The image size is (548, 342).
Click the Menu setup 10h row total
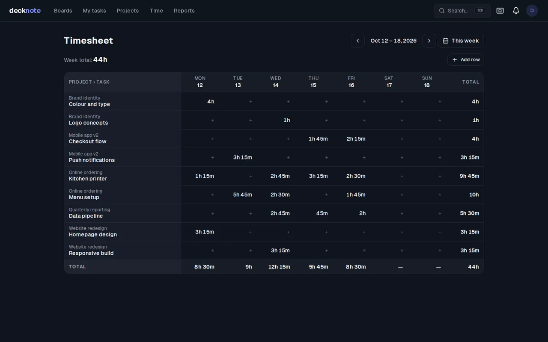474,195
